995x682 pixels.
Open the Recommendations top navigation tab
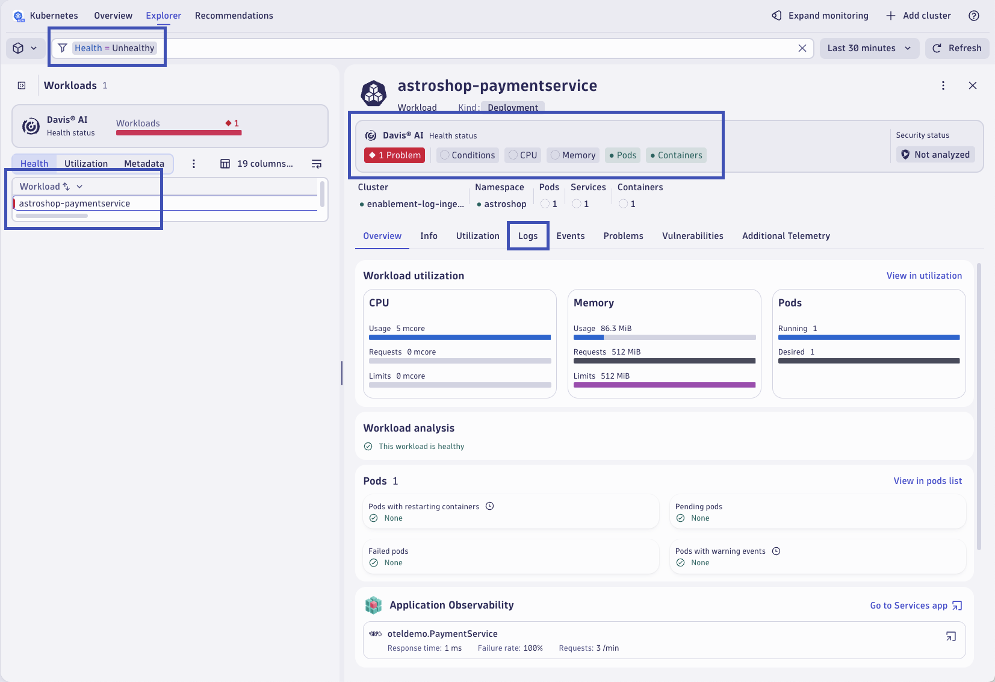(234, 16)
